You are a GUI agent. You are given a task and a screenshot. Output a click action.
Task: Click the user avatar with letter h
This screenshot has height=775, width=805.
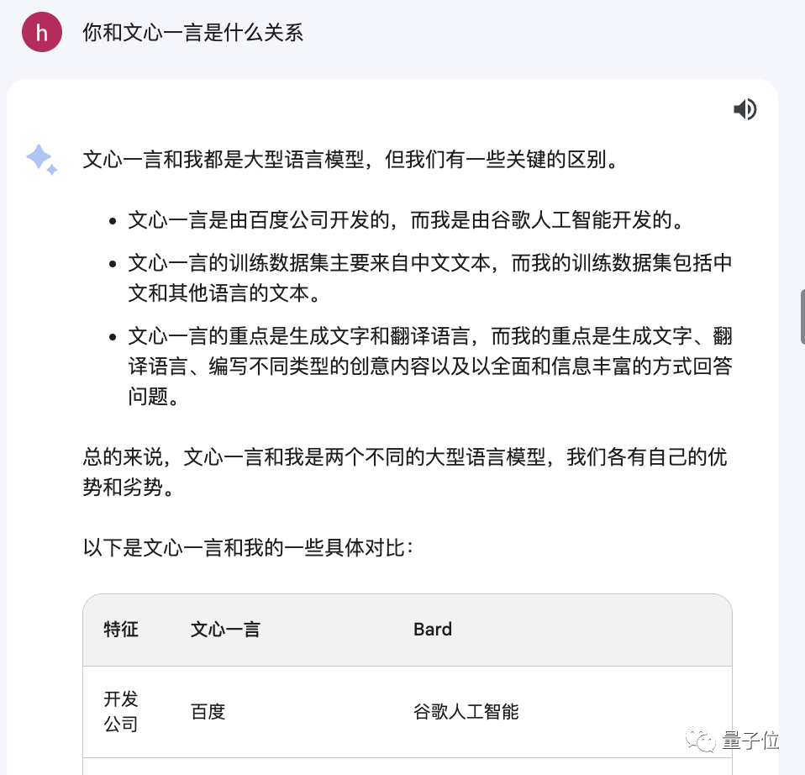coord(41,32)
